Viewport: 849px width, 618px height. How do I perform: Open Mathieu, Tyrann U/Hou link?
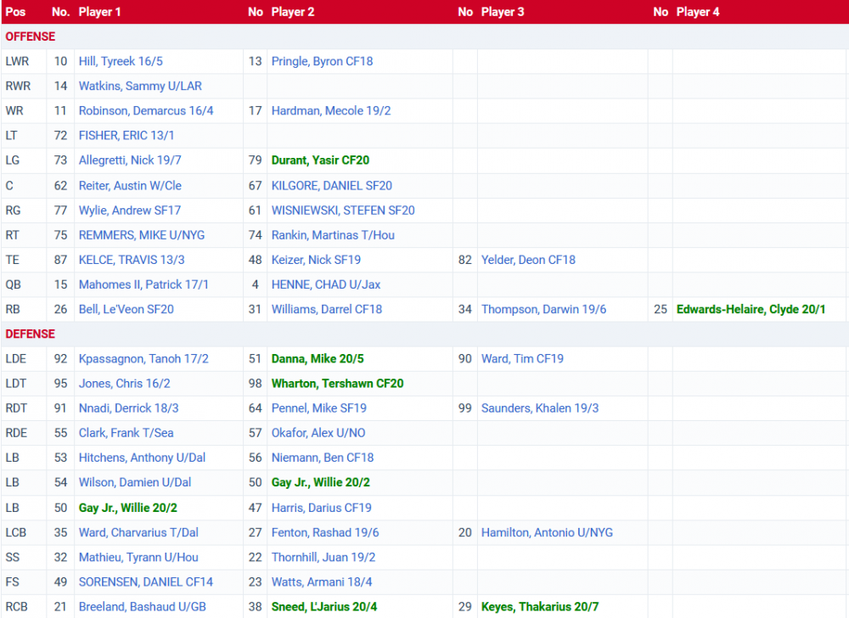(x=138, y=558)
